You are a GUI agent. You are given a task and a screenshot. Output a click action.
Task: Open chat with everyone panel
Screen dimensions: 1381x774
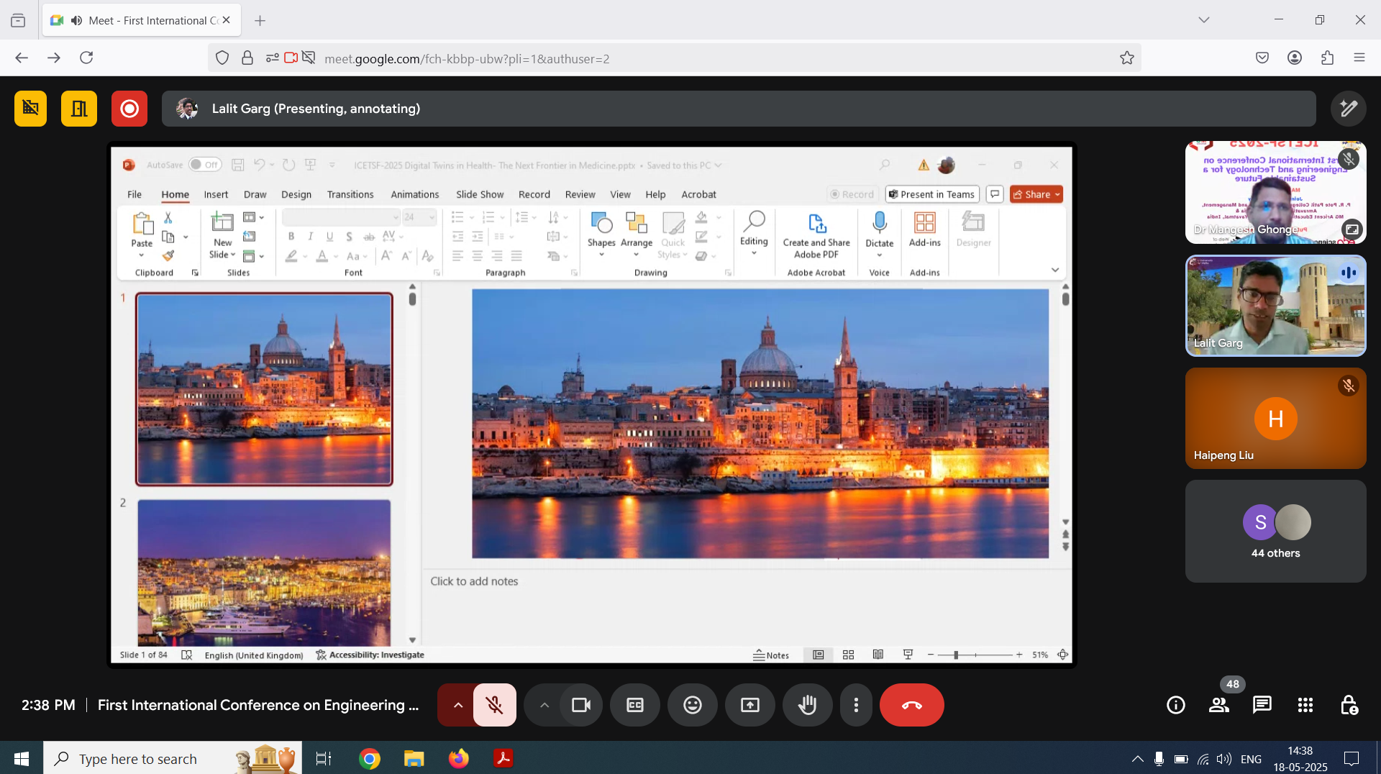[1262, 705]
